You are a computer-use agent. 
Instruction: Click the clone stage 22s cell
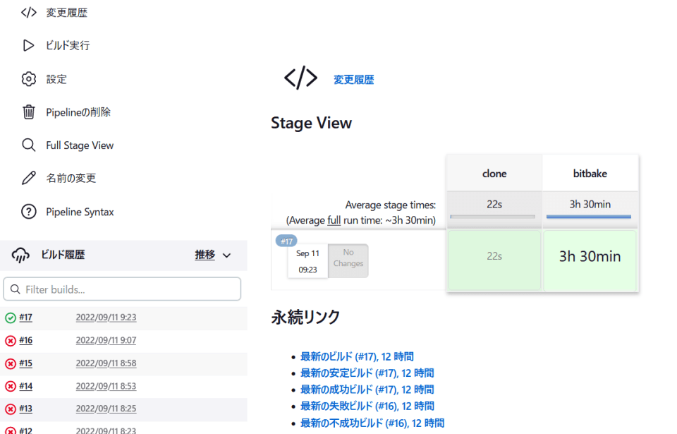click(x=494, y=257)
